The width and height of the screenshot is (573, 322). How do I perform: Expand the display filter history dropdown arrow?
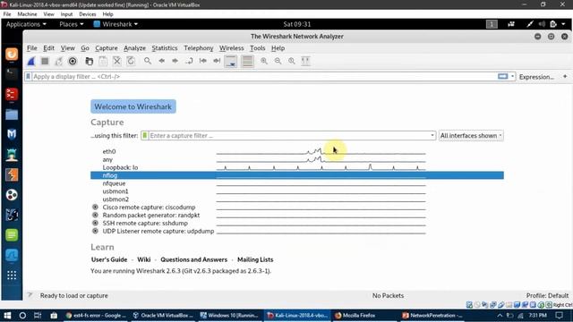[x=512, y=77]
